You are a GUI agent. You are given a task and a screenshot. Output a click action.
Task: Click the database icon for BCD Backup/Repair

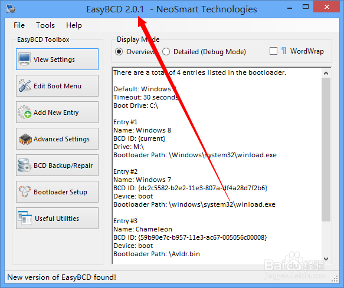pyautogui.click(x=24, y=165)
